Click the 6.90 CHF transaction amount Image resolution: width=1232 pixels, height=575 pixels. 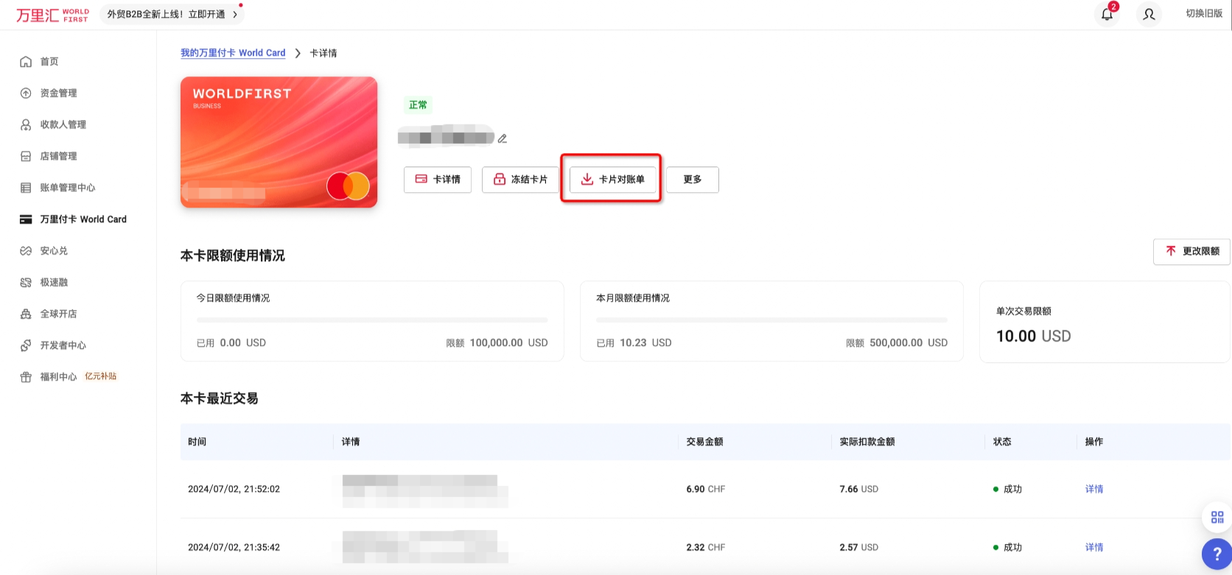coord(705,489)
